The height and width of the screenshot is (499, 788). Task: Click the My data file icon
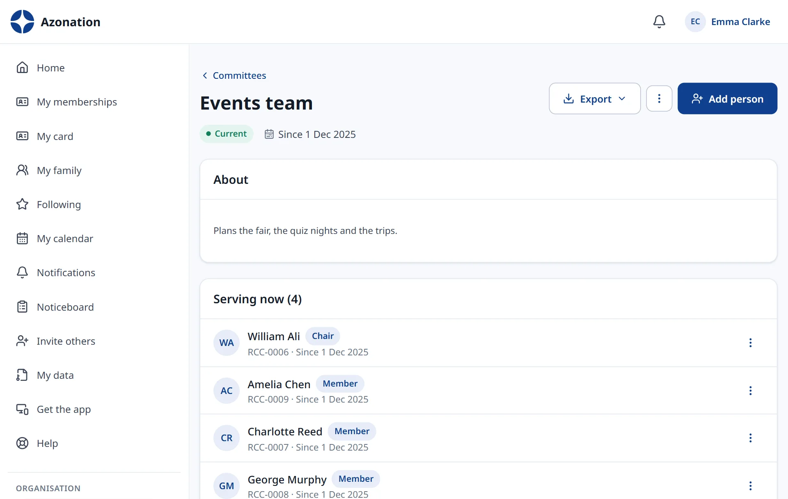(x=22, y=375)
